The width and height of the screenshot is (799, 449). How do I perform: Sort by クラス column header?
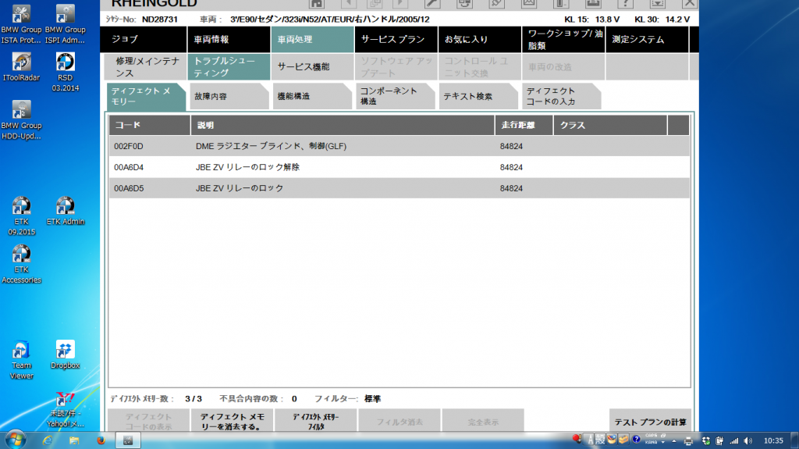point(610,125)
